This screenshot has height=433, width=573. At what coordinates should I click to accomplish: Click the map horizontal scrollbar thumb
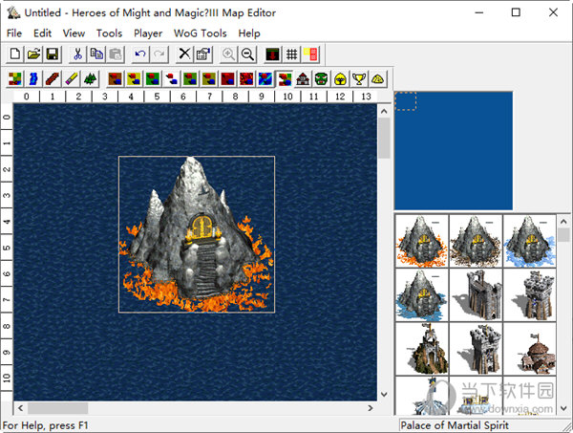tap(57, 408)
